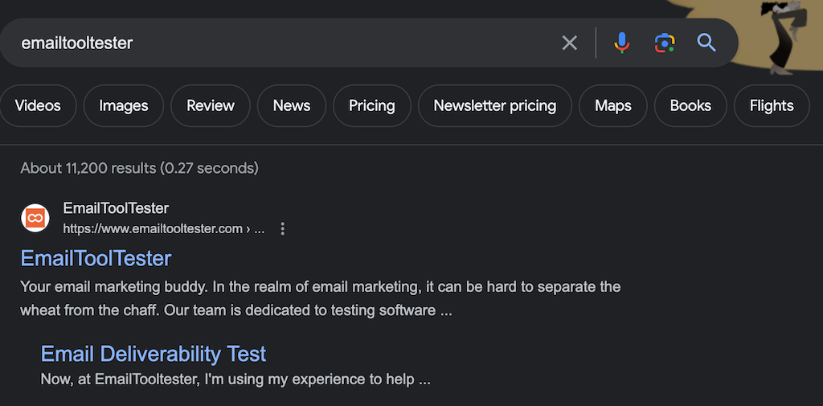The height and width of the screenshot is (406, 823).
Task: Switch to the Books filter
Action: click(690, 105)
